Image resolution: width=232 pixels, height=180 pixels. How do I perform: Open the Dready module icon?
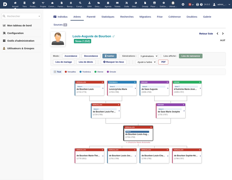pos(145,3)
